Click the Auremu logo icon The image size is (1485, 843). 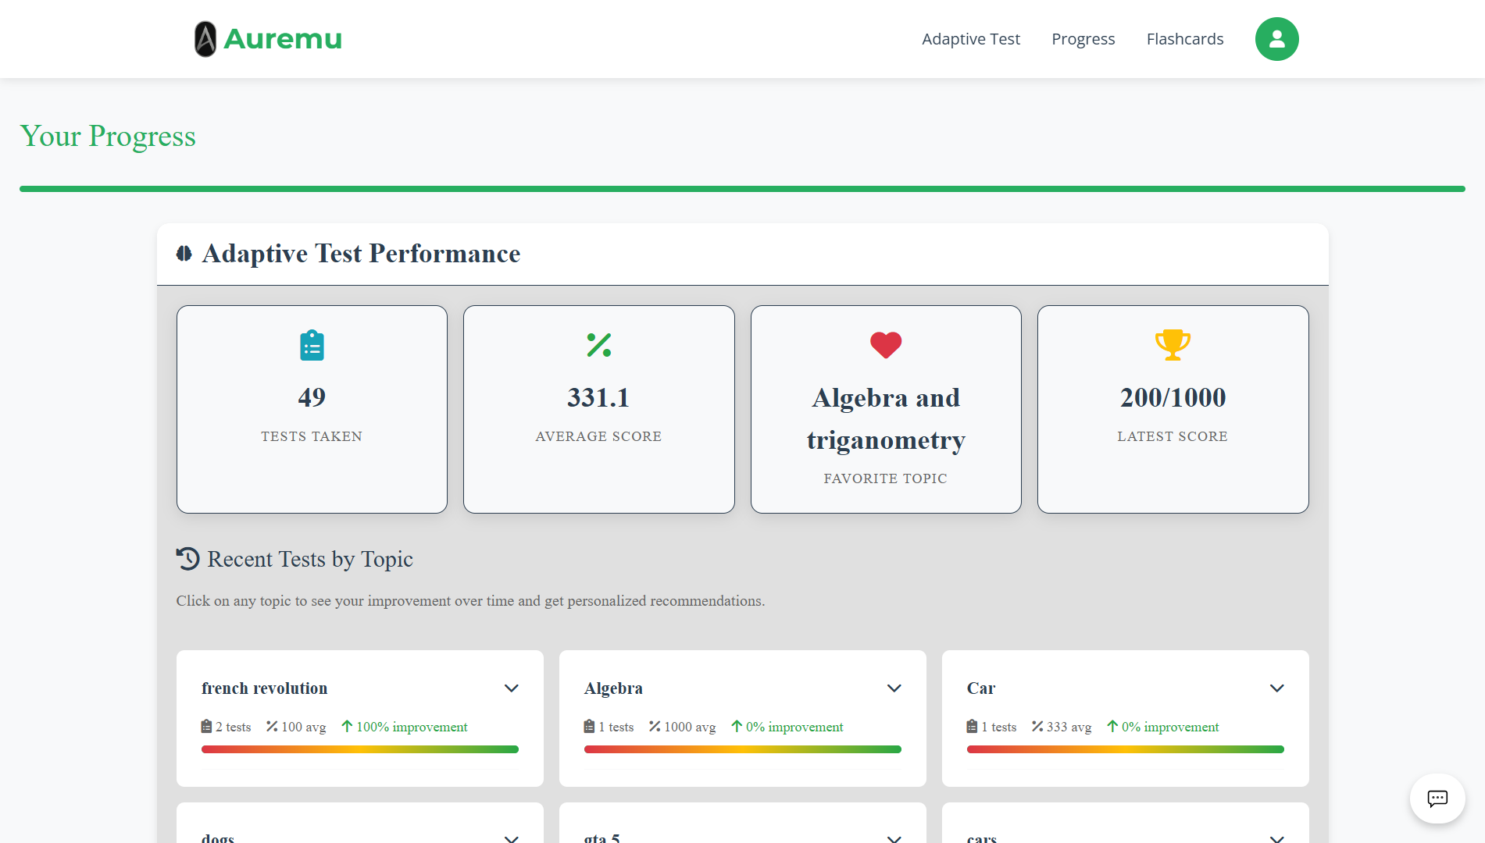(205, 39)
